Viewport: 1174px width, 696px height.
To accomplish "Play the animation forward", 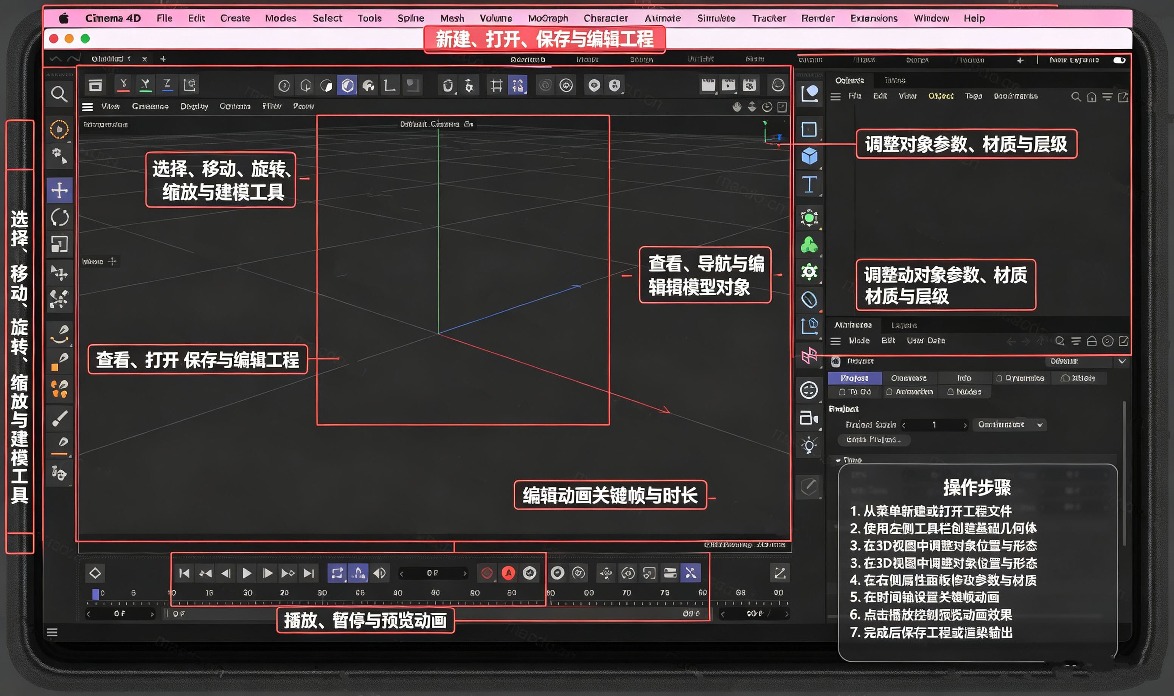I will [x=246, y=573].
